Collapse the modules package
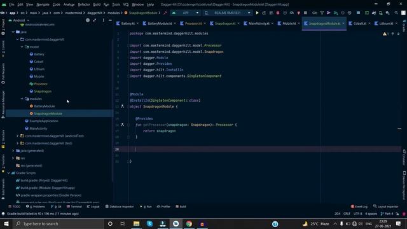 point(22,99)
